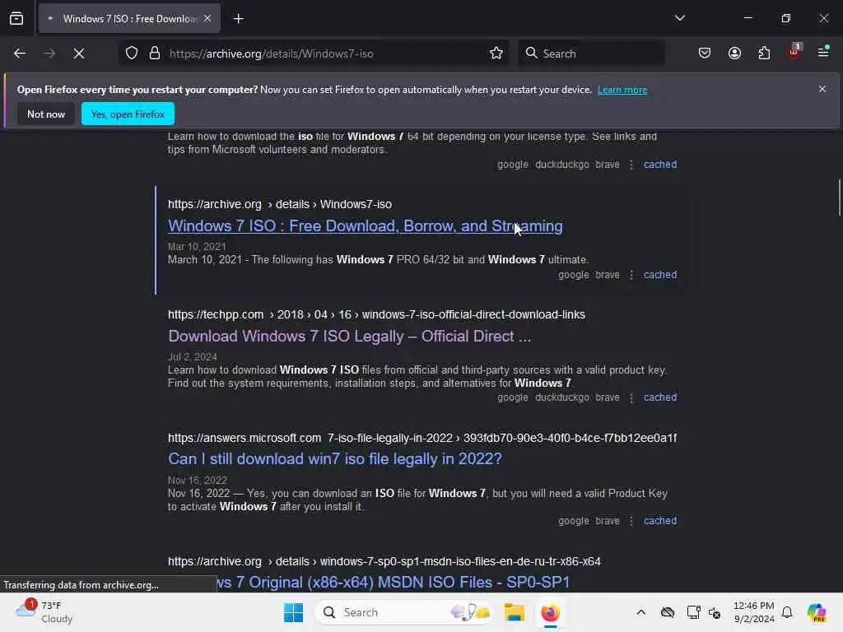Open Can I still download win7 result
Viewport: 843px width, 632px height.
point(334,459)
